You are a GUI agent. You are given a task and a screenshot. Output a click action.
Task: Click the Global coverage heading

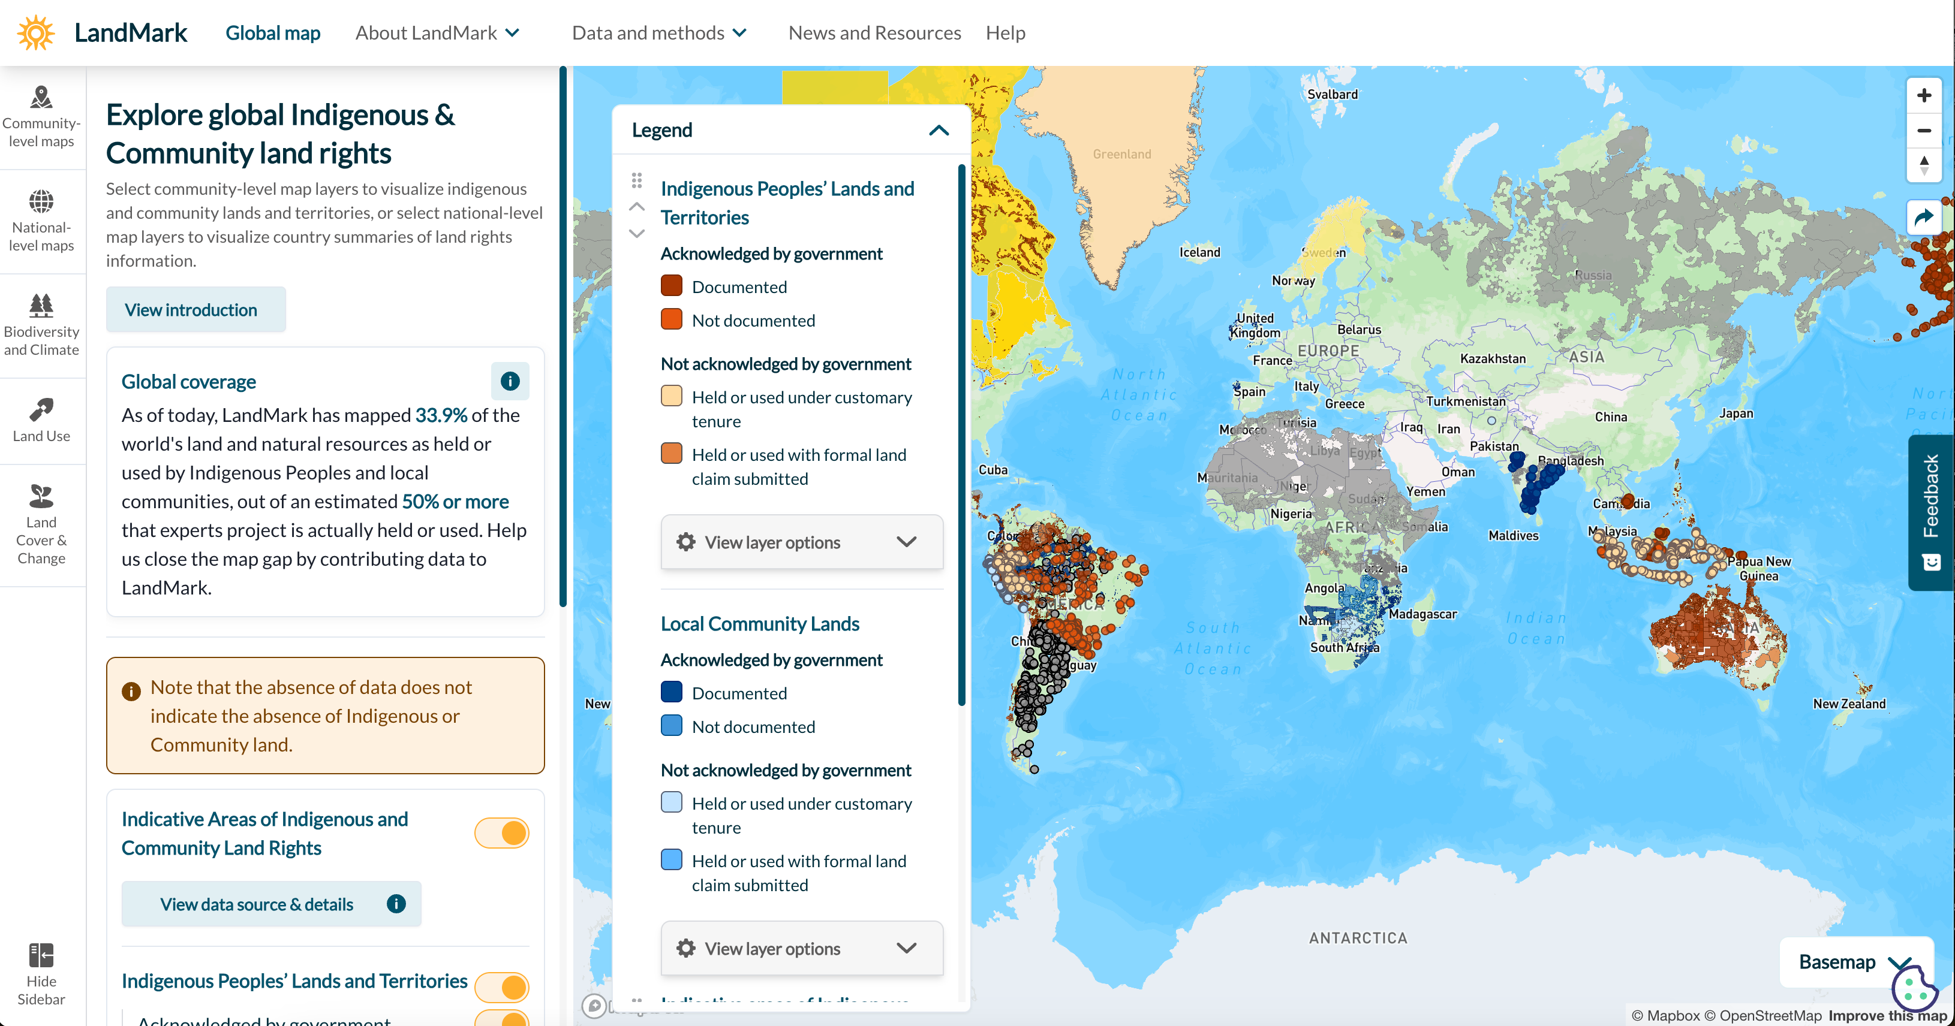[189, 381]
